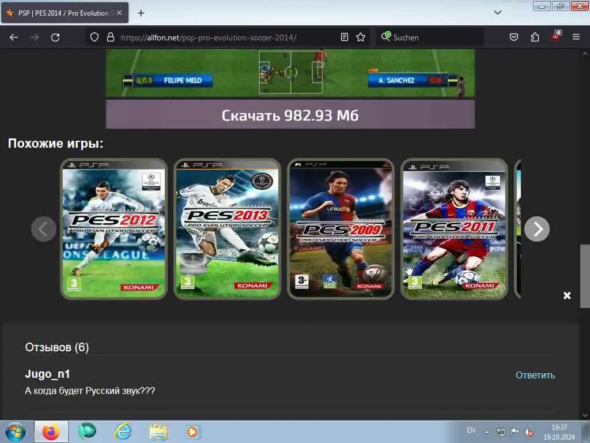
Task: Slide carousel to previous games
Action: click(x=44, y=228)
